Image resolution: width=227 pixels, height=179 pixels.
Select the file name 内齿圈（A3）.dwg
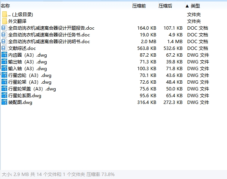click(x=27, y=55)
